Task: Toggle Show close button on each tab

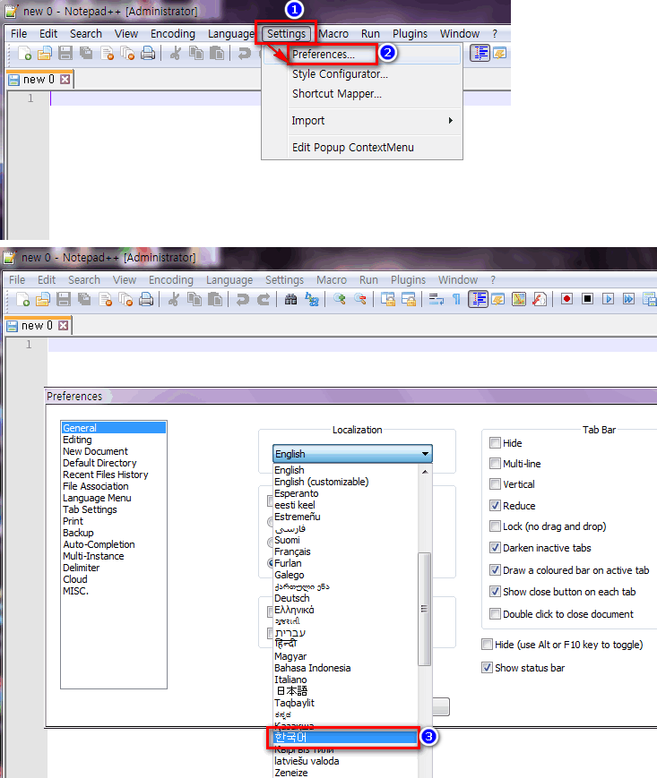Action: tap(495, 592)
